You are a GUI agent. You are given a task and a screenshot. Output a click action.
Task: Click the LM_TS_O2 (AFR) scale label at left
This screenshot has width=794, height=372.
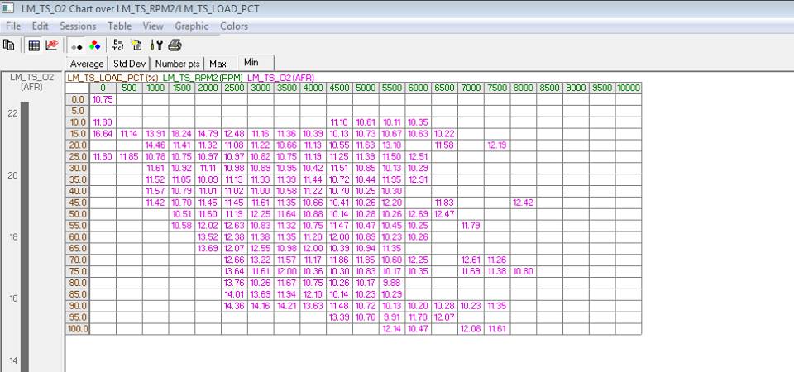[x=31, y=82]
